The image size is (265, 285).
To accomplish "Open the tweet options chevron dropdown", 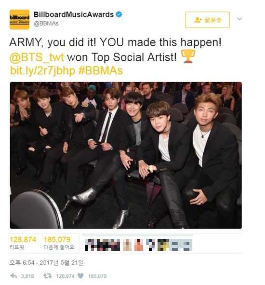I will click(x=239, y=19).
